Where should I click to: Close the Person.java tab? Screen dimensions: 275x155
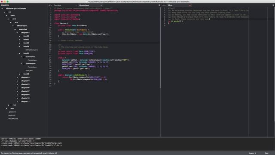click(x=101, y=5)
